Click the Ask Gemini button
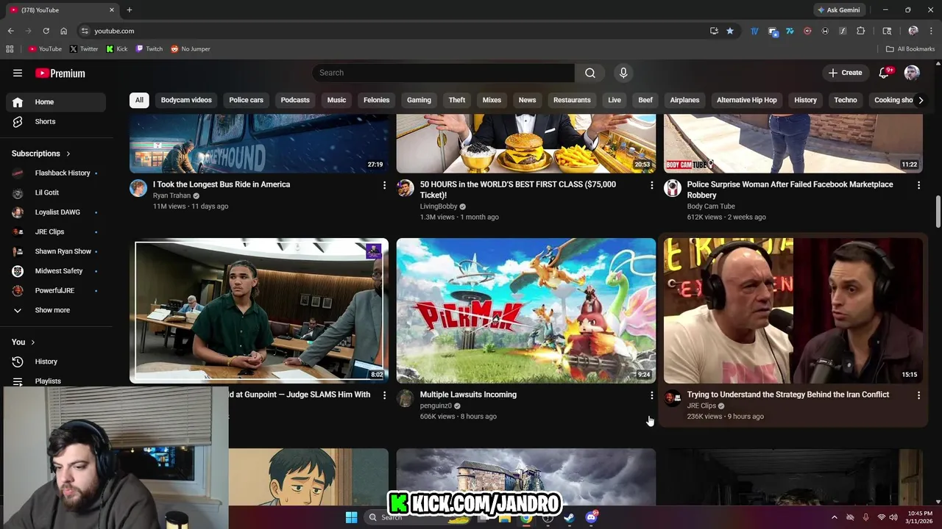The width and height of the screenshot is (942, 529). click(x=838, y=10)
